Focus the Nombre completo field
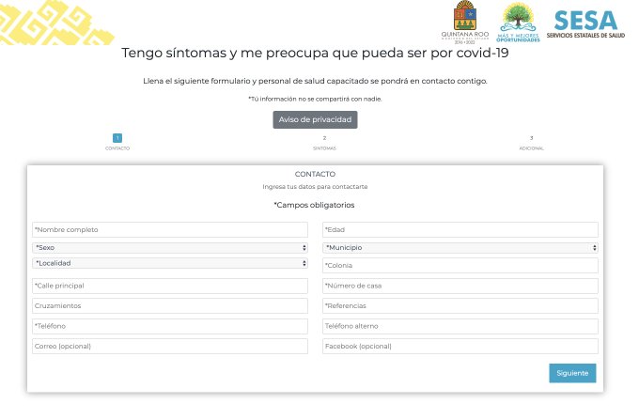This screenshot has height=419, width=639. click(x=170, y=230)
